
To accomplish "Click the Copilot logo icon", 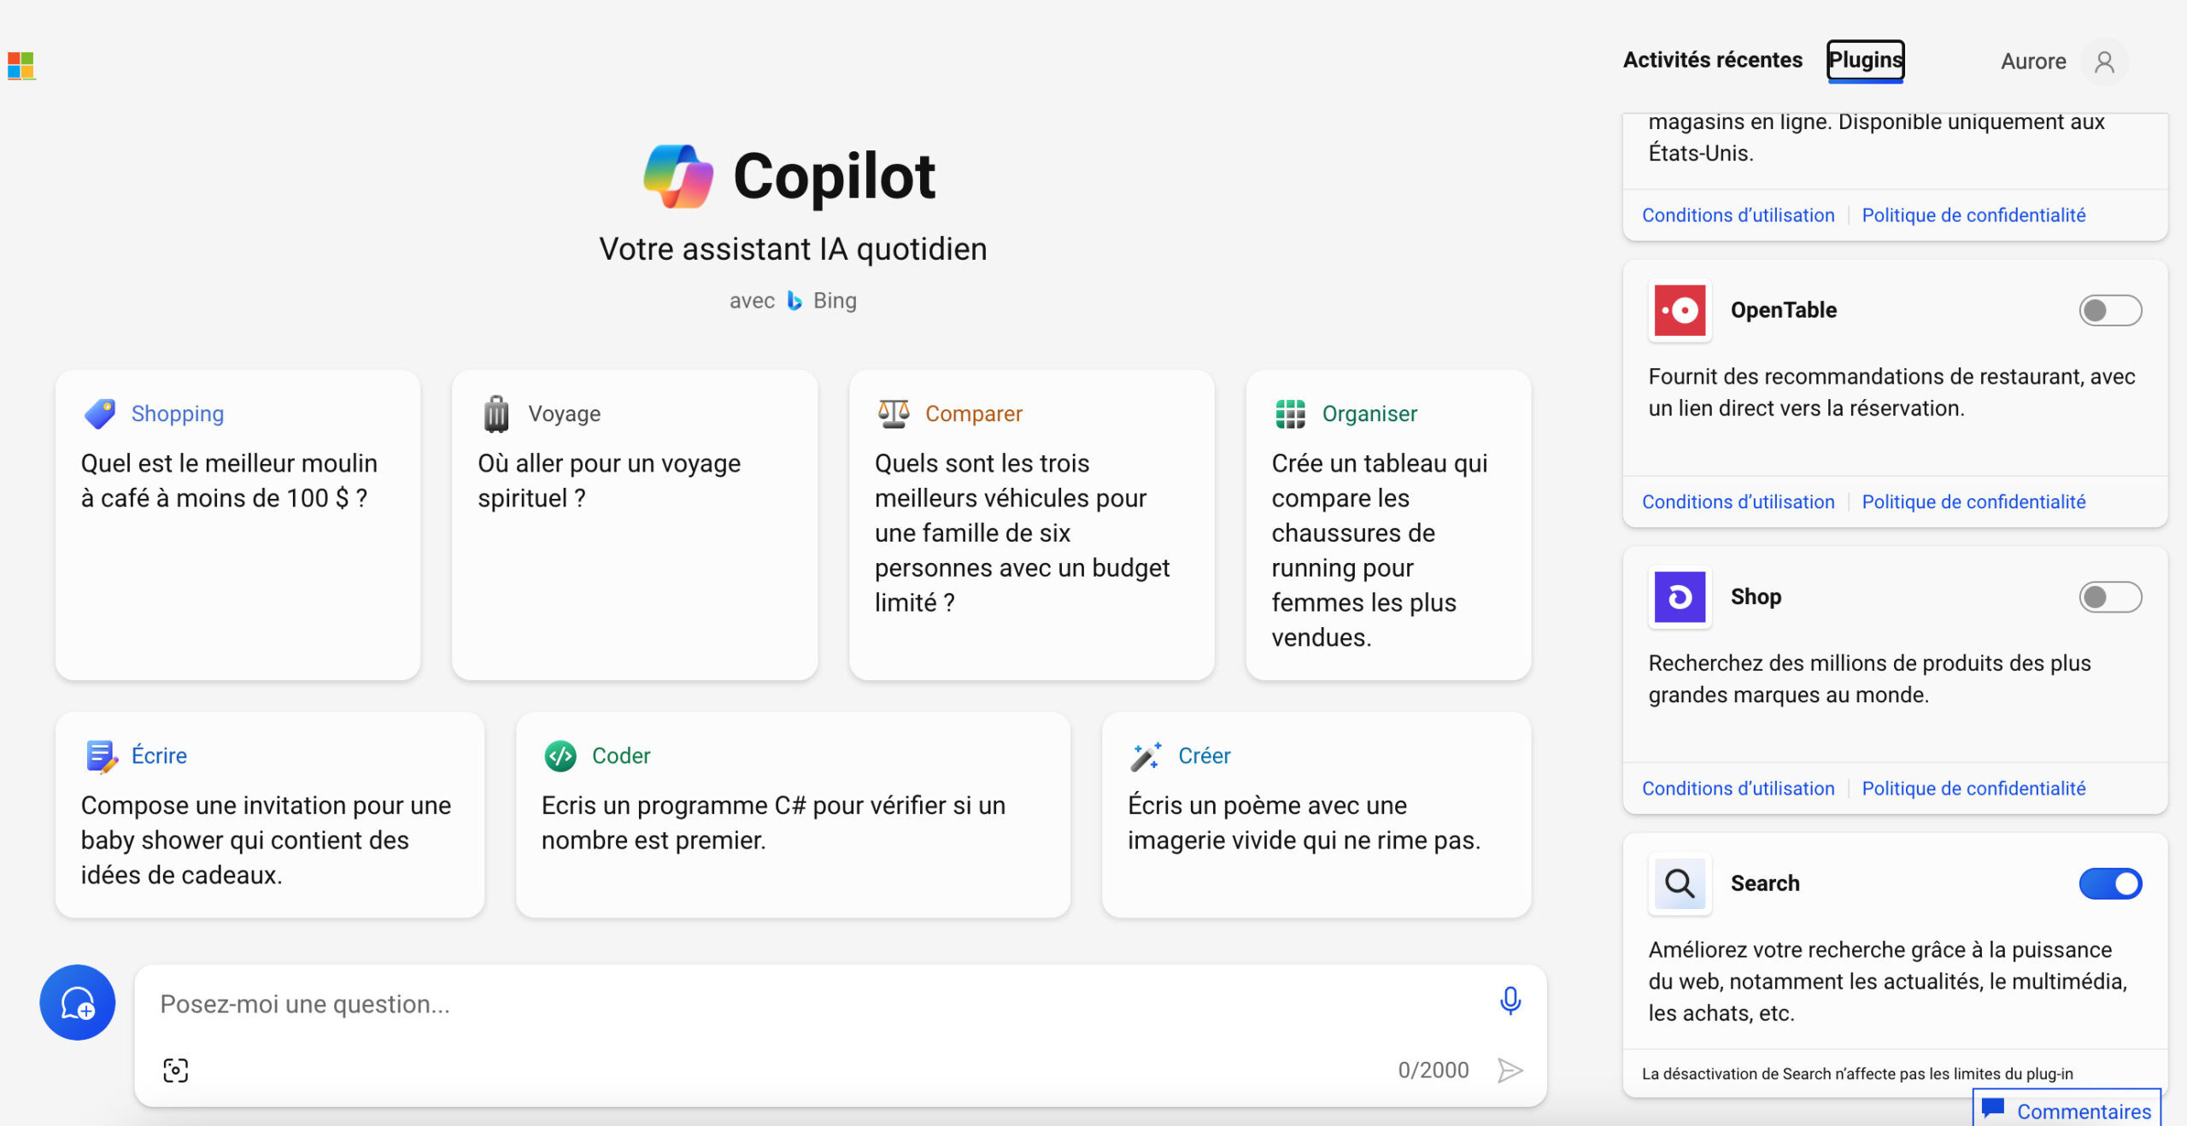I will [x=678, y=176].
